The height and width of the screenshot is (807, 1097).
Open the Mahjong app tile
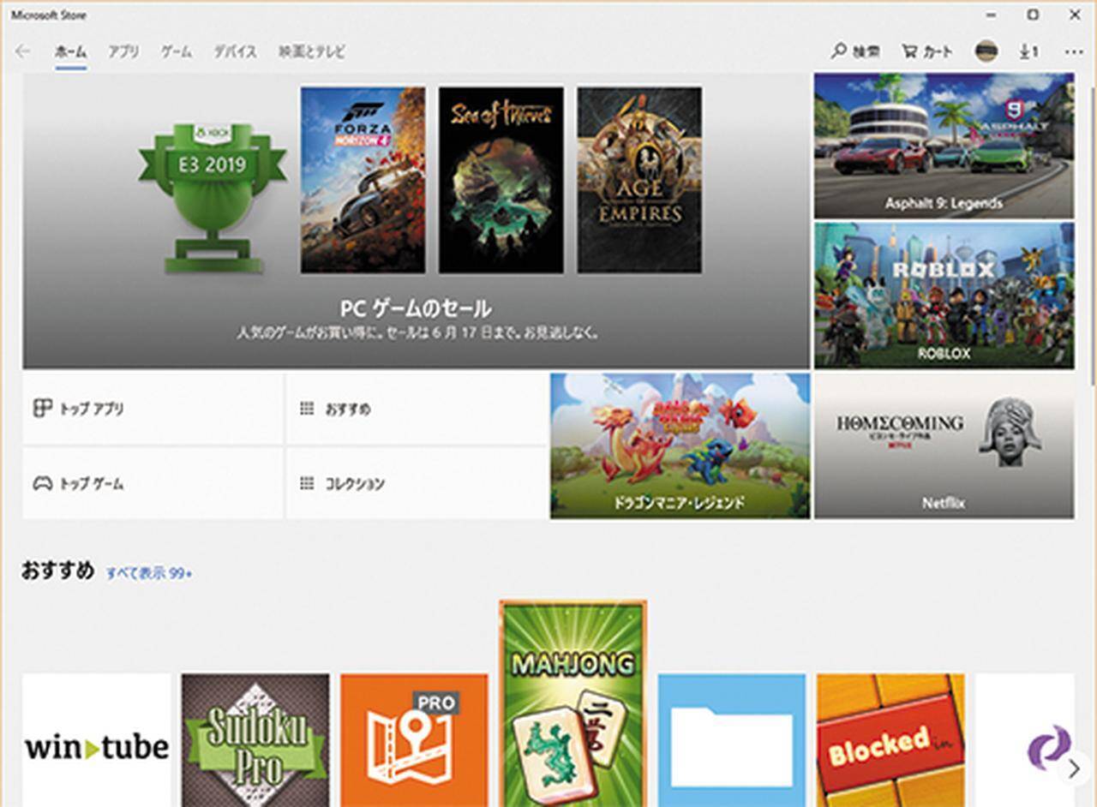573,704
